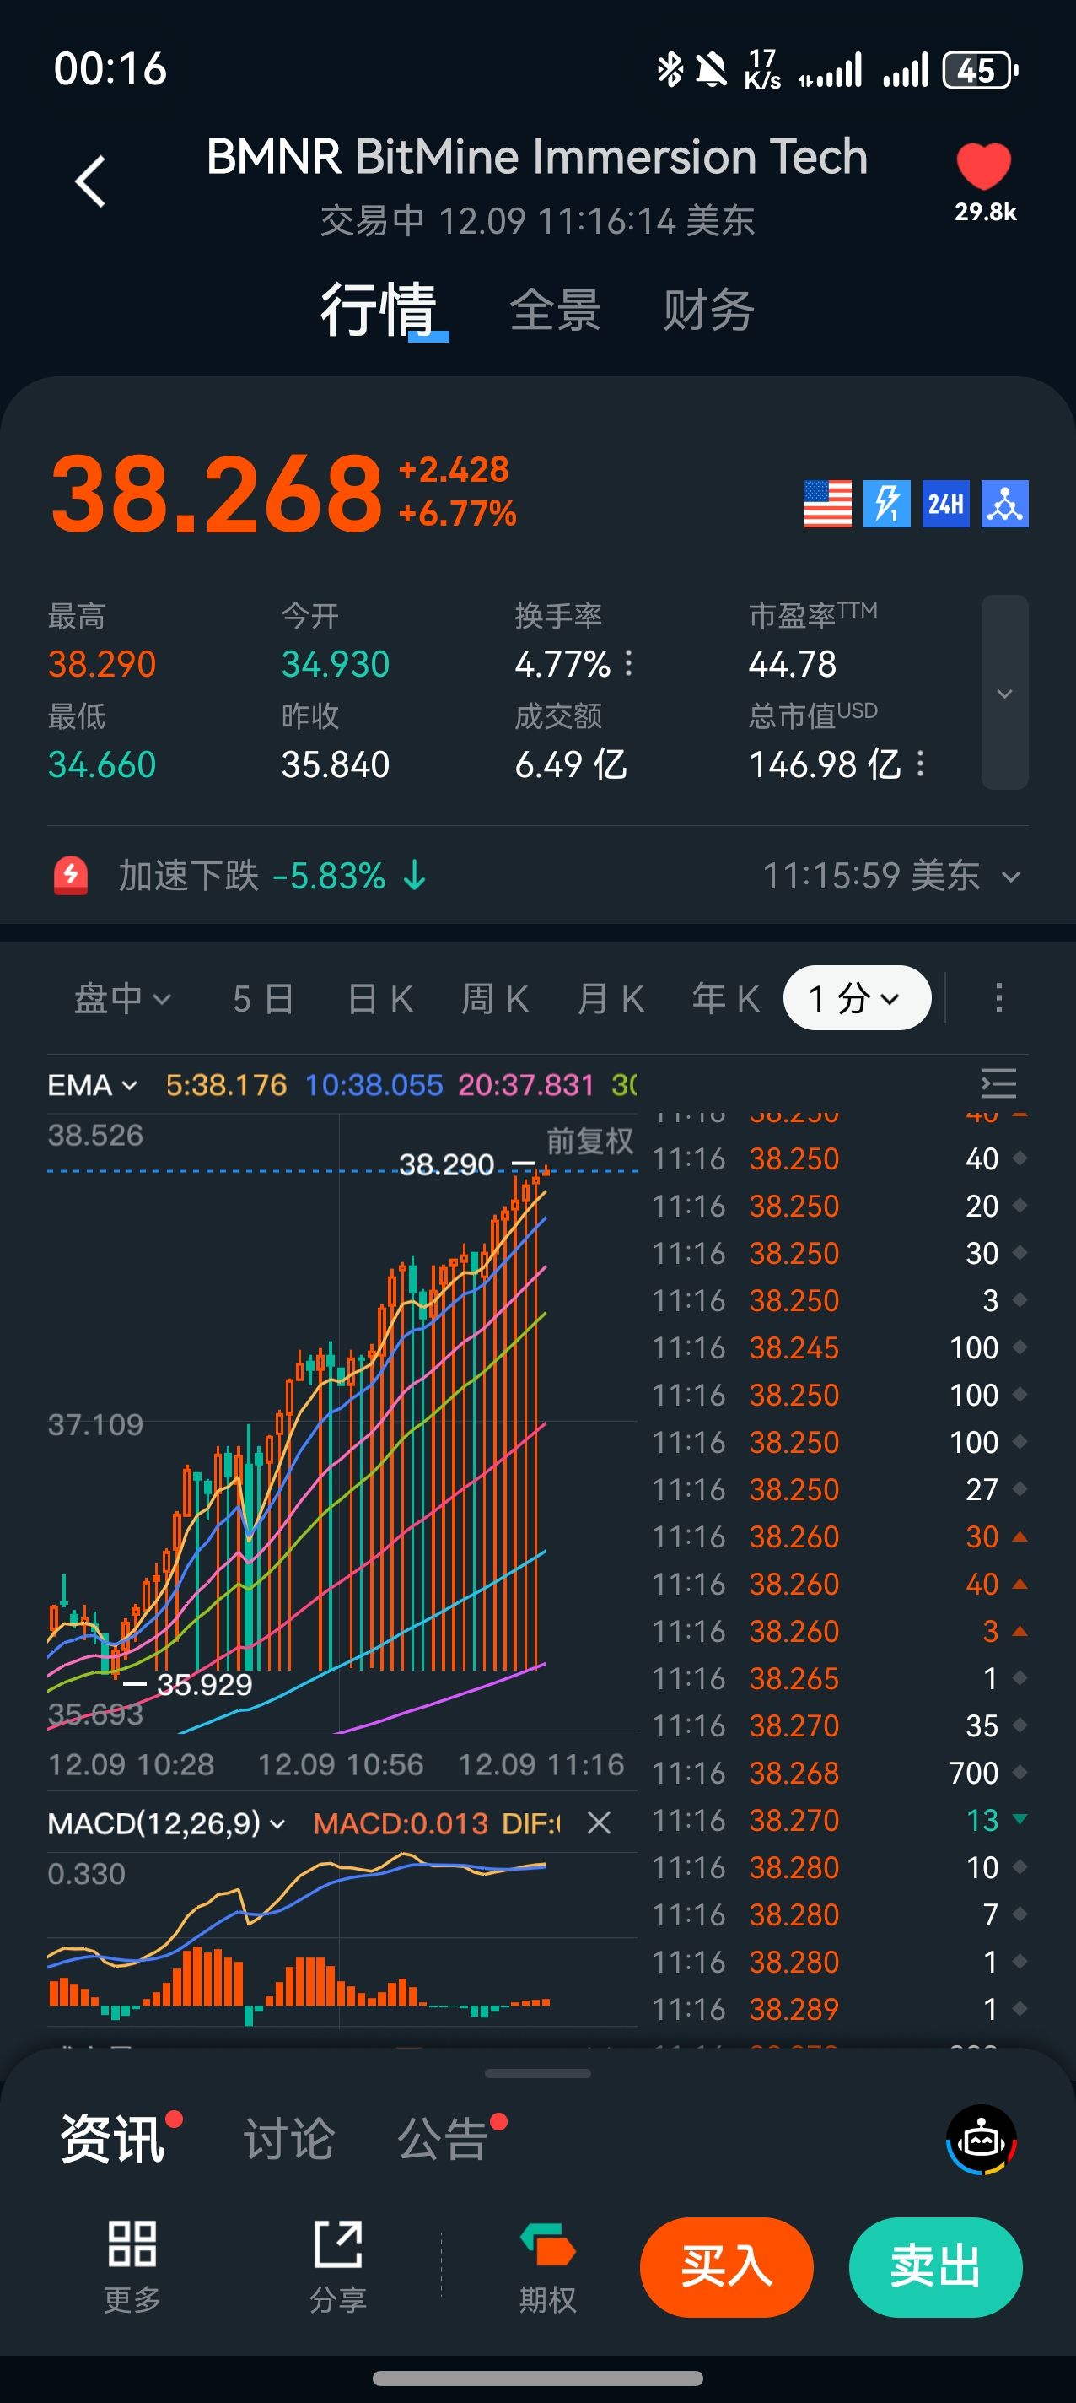Image resolution: width=1076 pixels, height=2403 pixels.
Task: Tap the back arrow icon
Action: (x=90, y=181)
